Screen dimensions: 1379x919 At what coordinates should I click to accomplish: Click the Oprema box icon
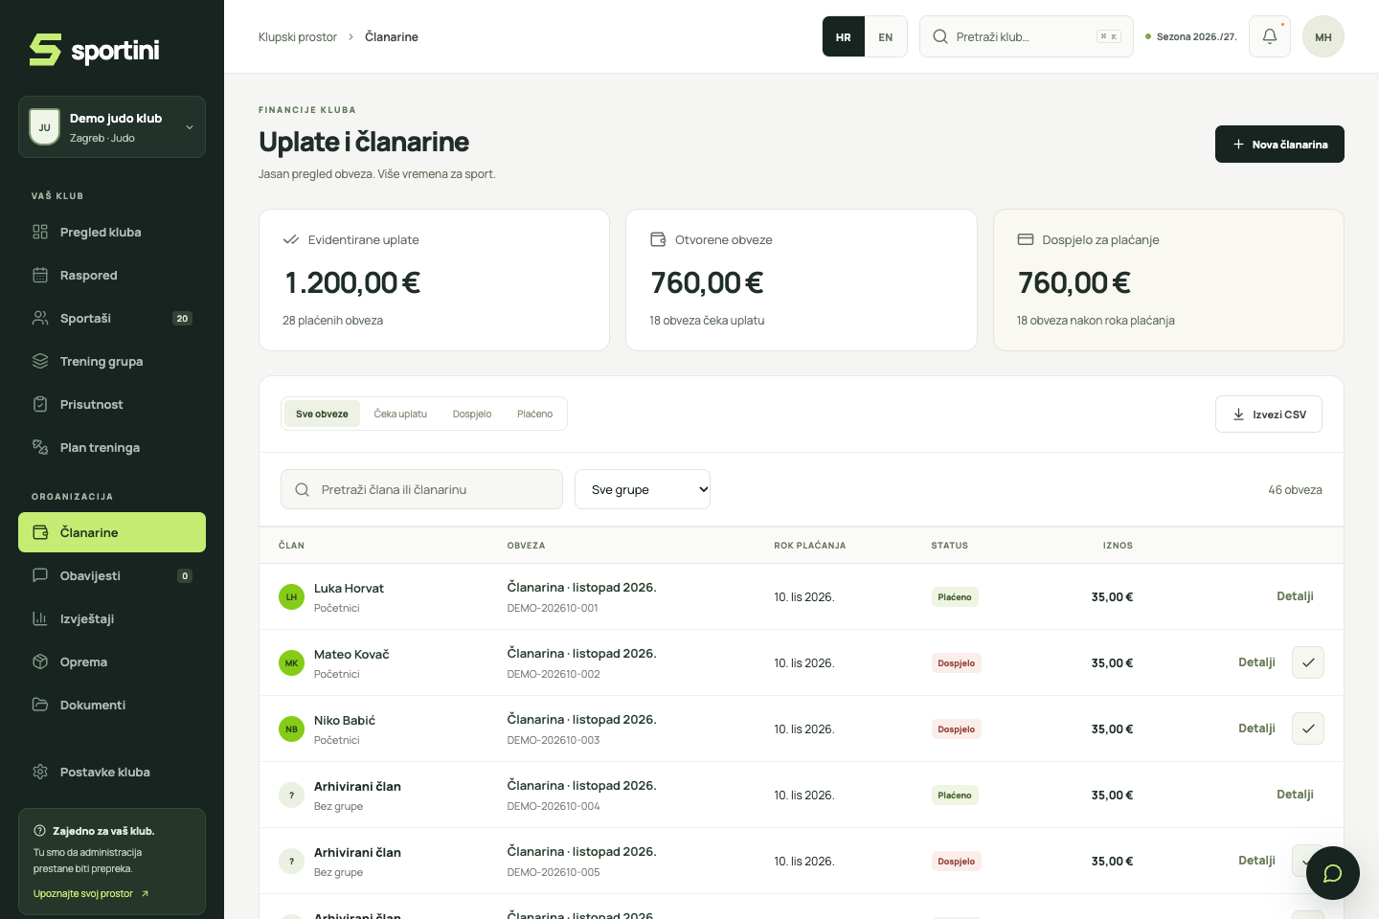tap(40, 661)
